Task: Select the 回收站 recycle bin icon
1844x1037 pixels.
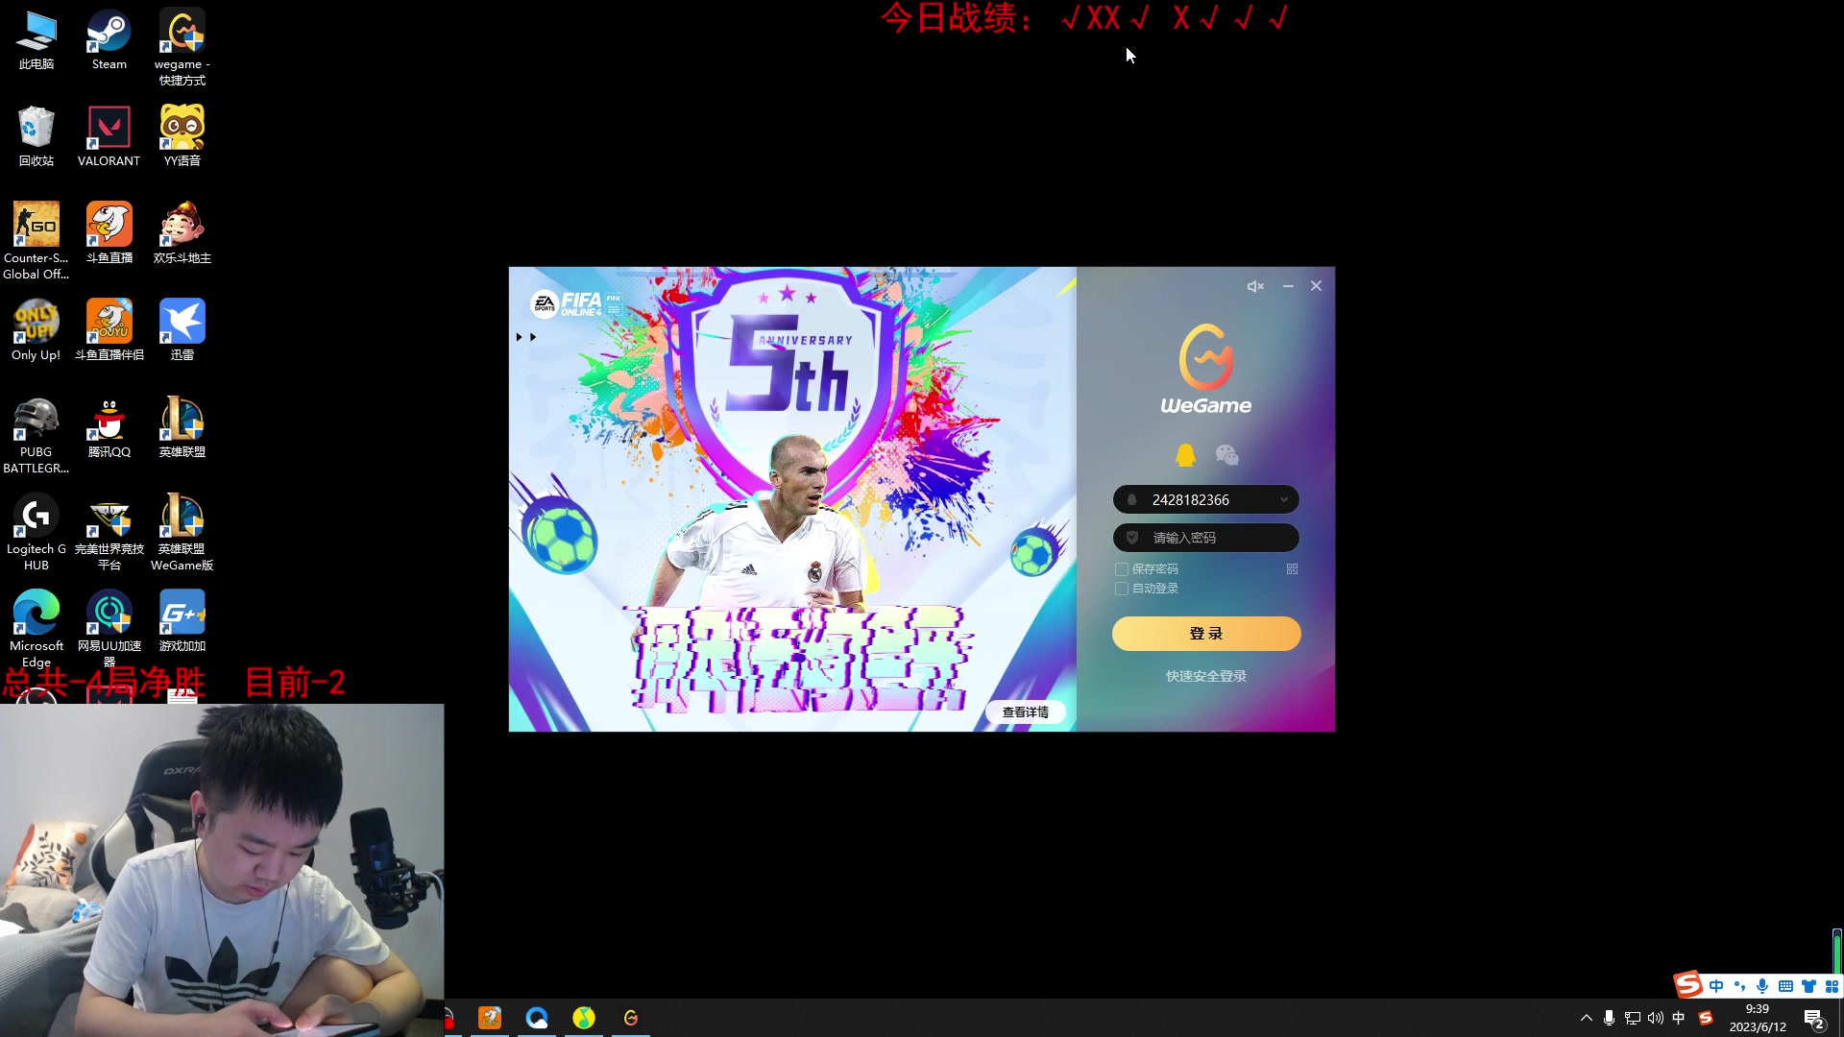Action: [36, 136]
